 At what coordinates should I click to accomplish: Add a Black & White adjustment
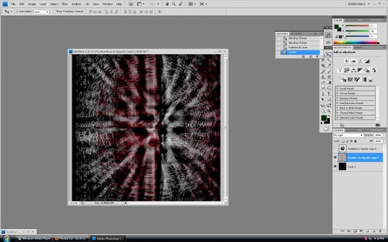coord(360,70)
